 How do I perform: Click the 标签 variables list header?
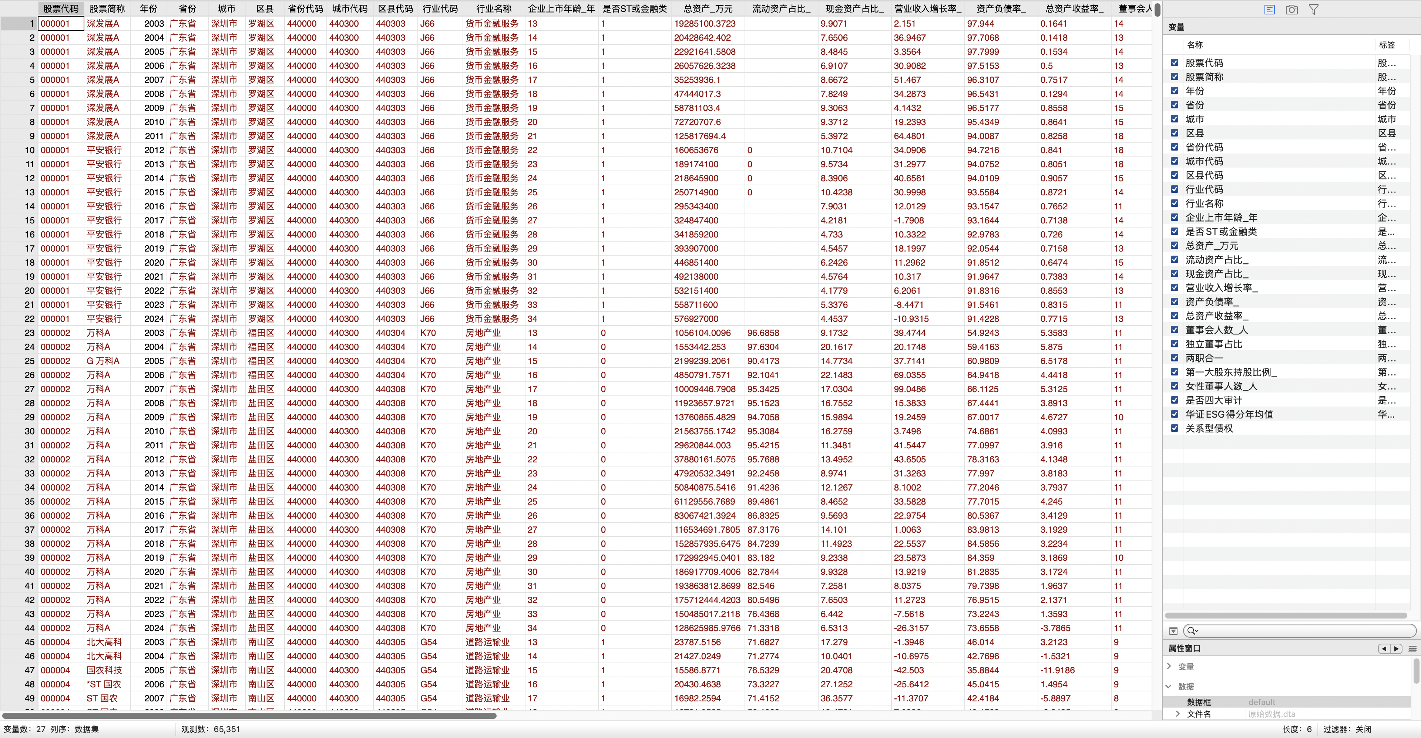(1386, 45)
